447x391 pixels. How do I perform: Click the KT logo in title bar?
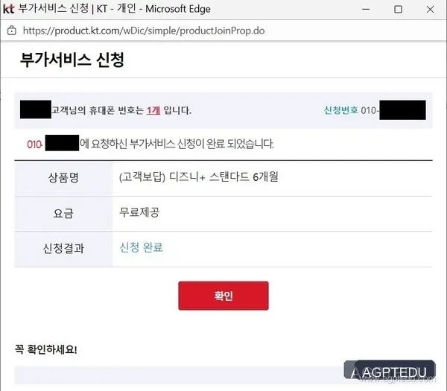8,9
